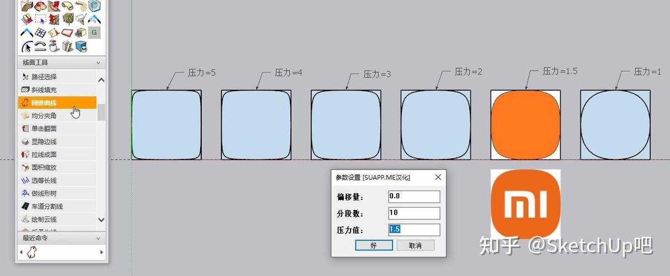Click the orange rounded square shape

pyautogui.click(x=525, y=125)
